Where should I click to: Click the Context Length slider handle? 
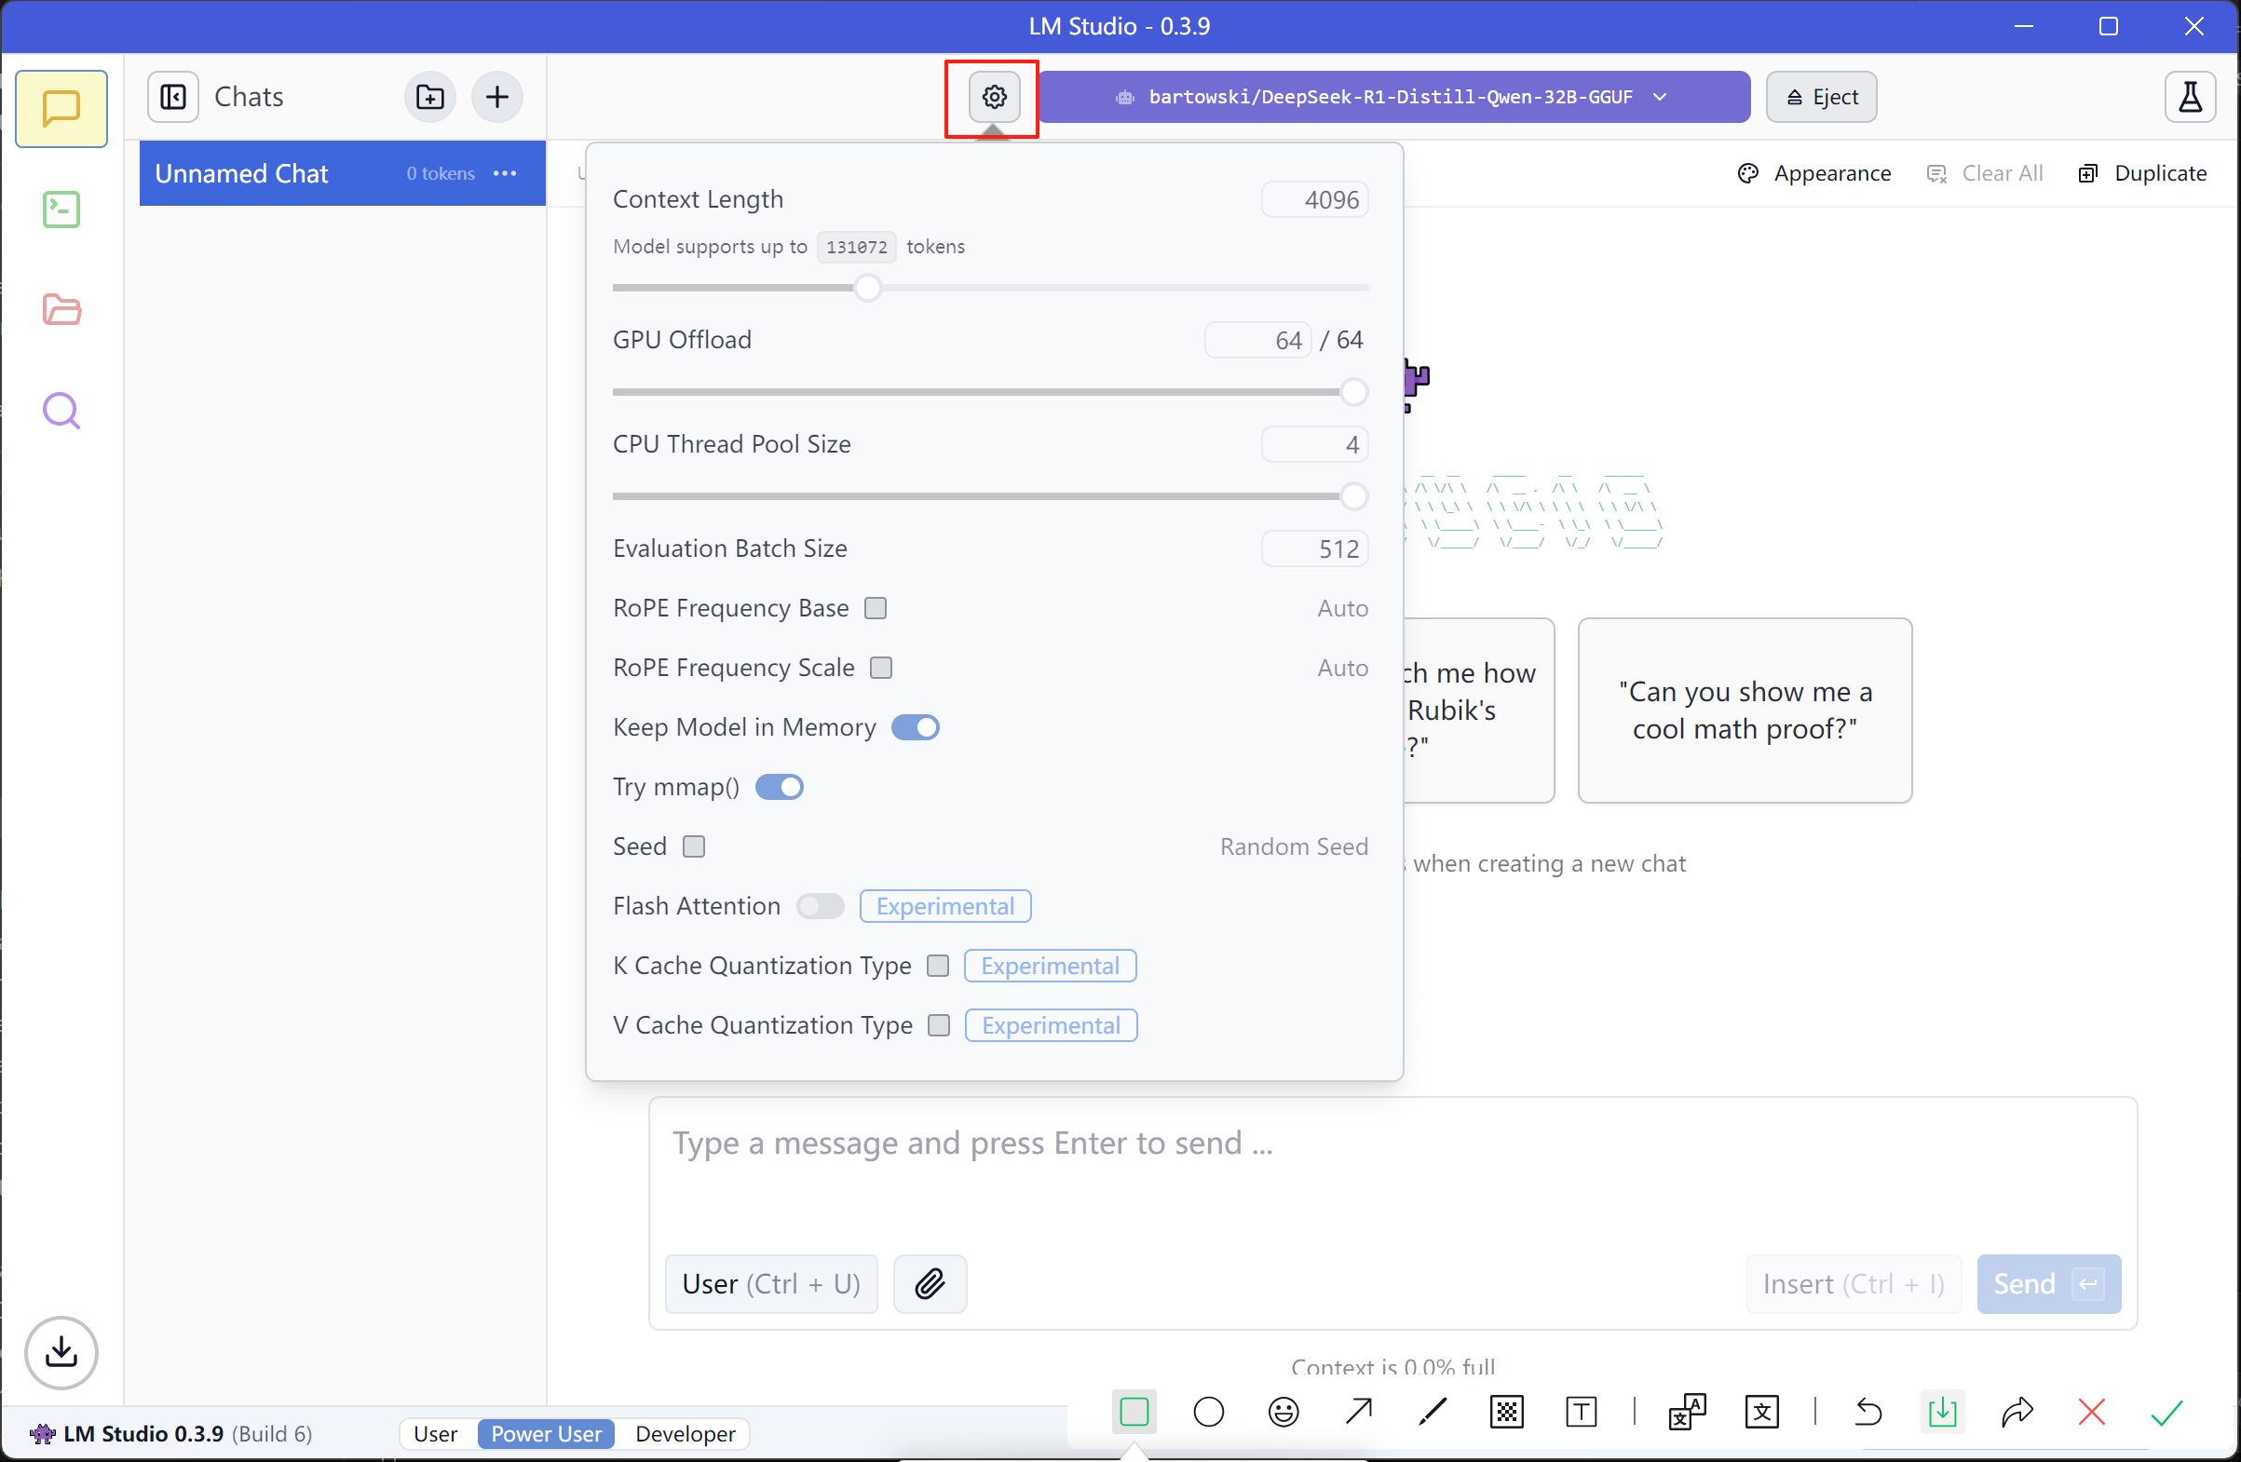[867, 288]
